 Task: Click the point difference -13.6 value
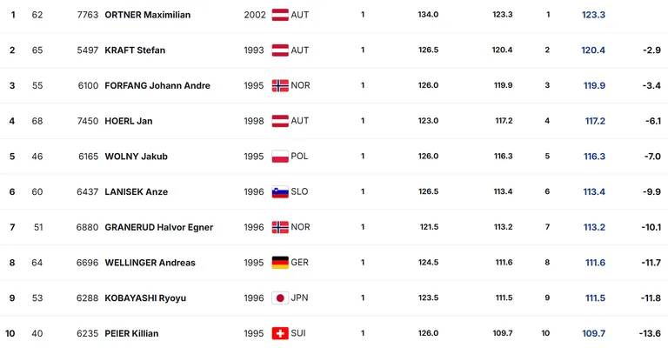[x=650, y=333]
